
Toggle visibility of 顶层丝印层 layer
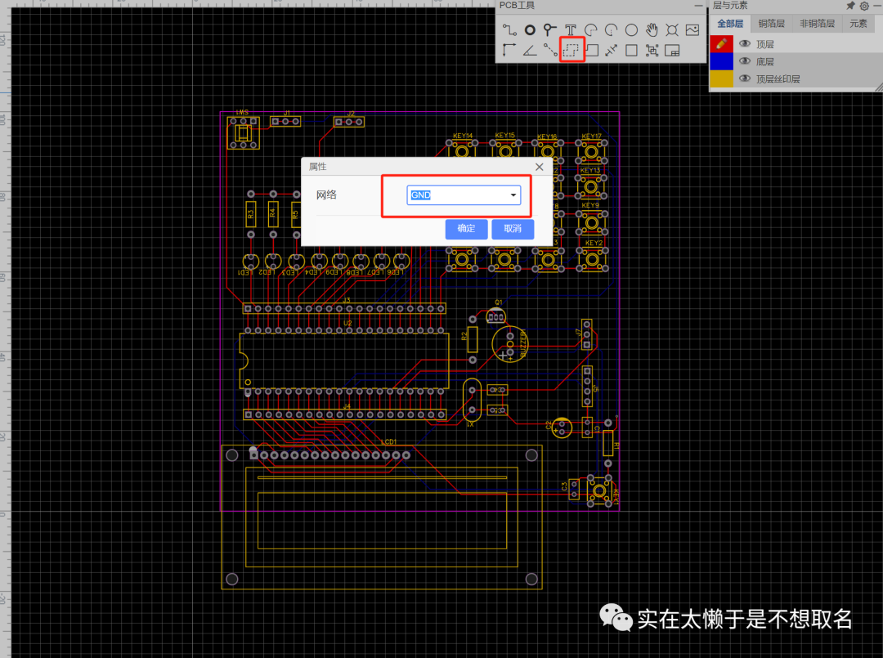(745, 78)
